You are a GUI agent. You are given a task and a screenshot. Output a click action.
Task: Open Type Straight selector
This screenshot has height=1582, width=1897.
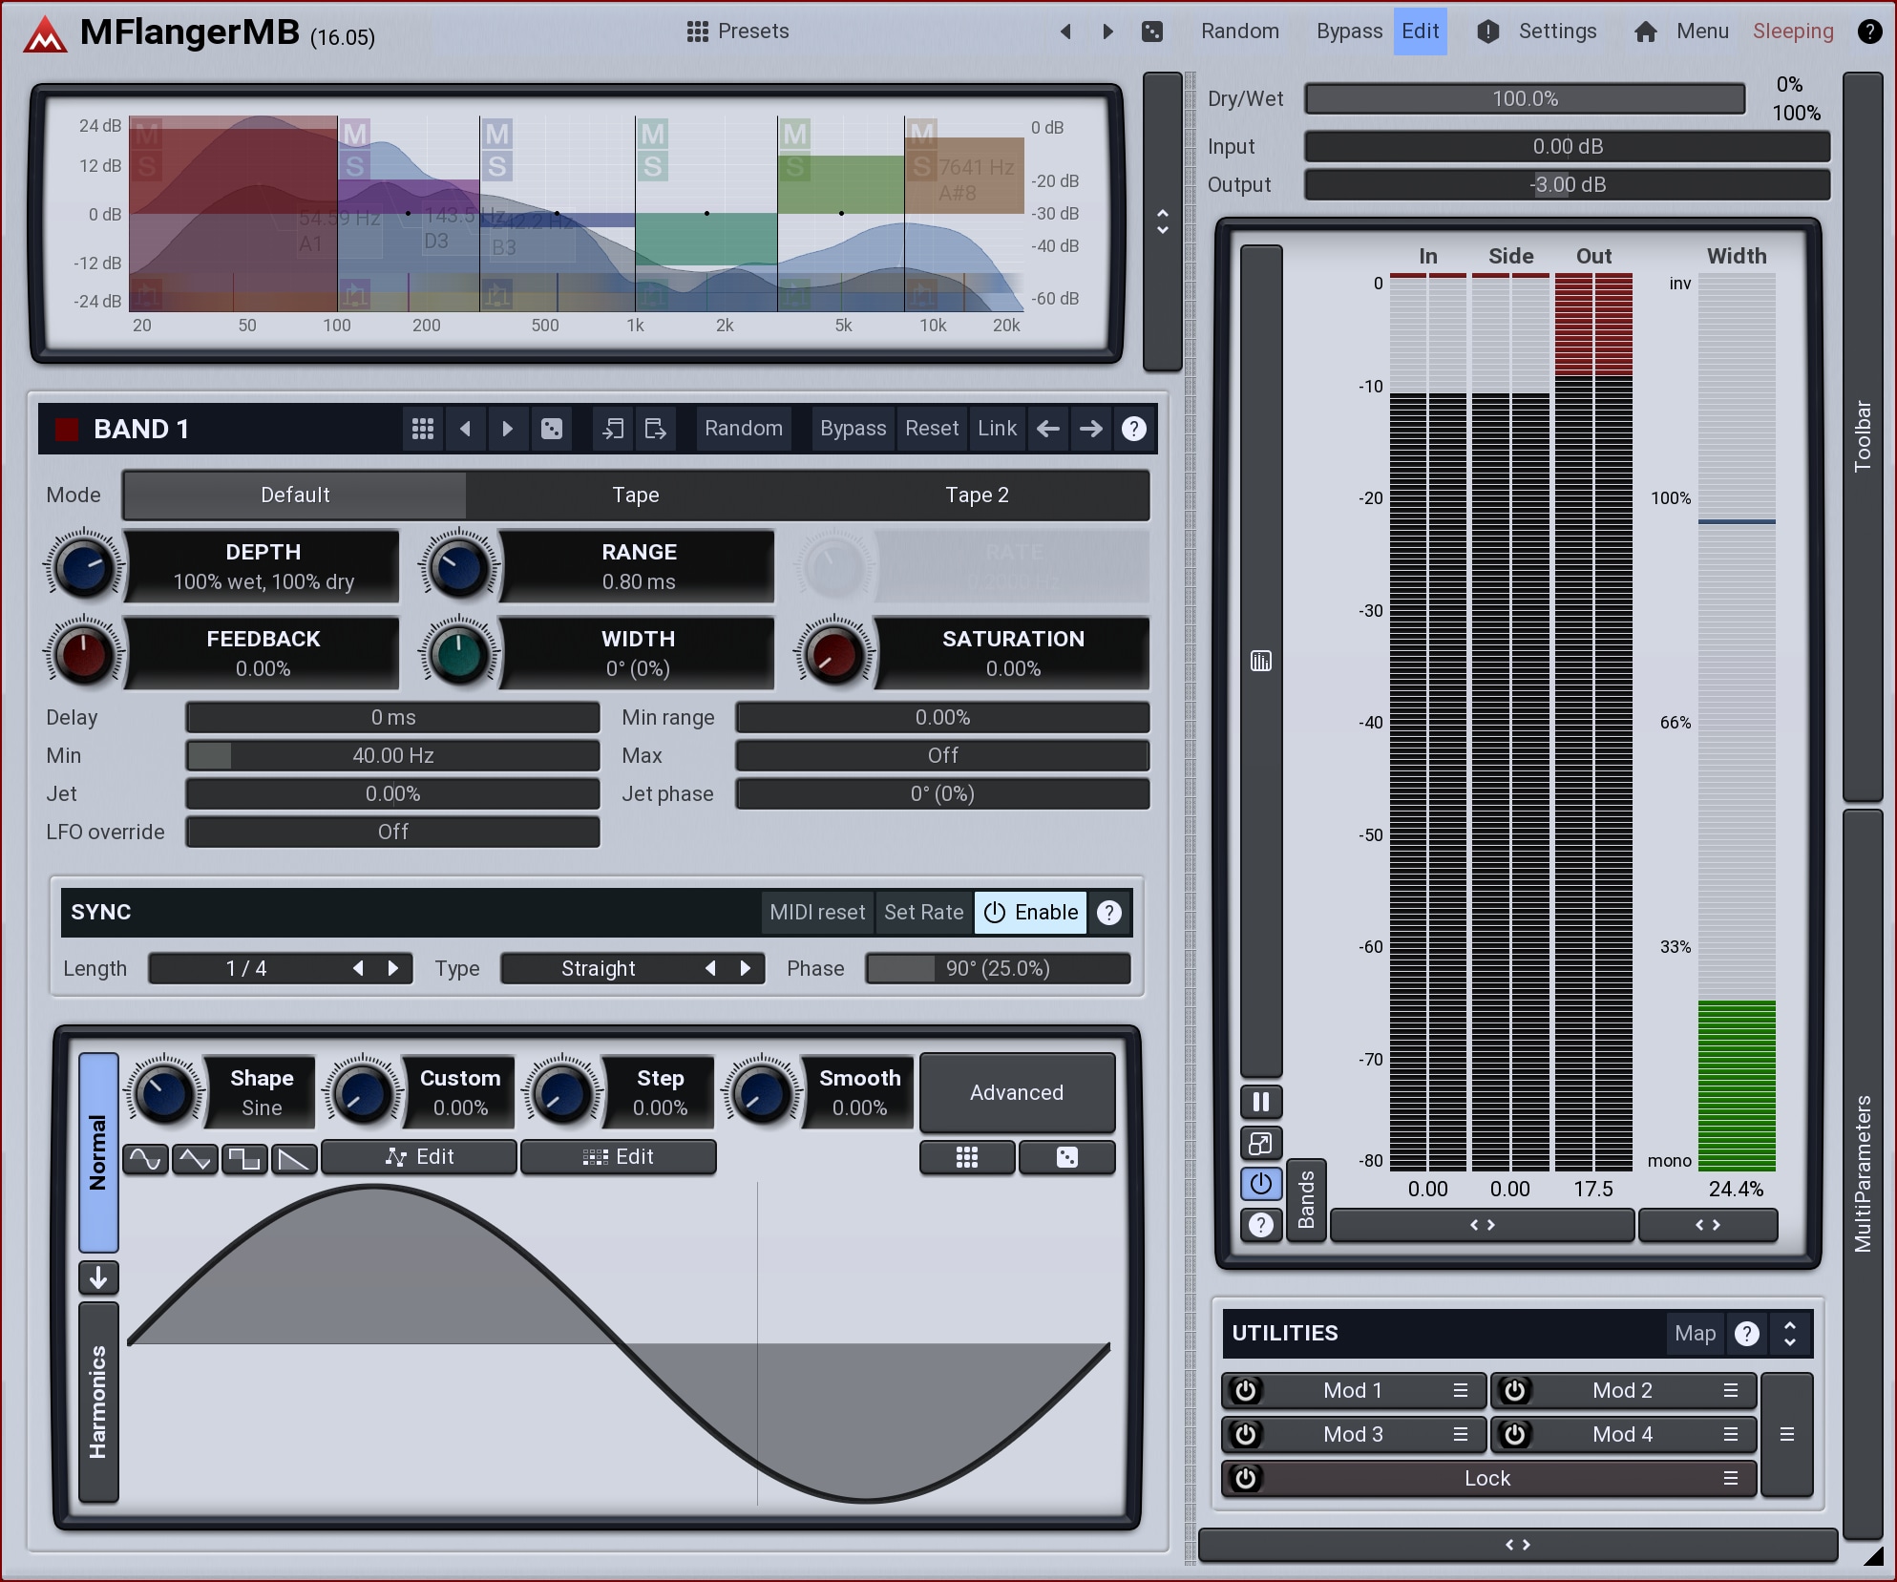click(x=633, y=969)
